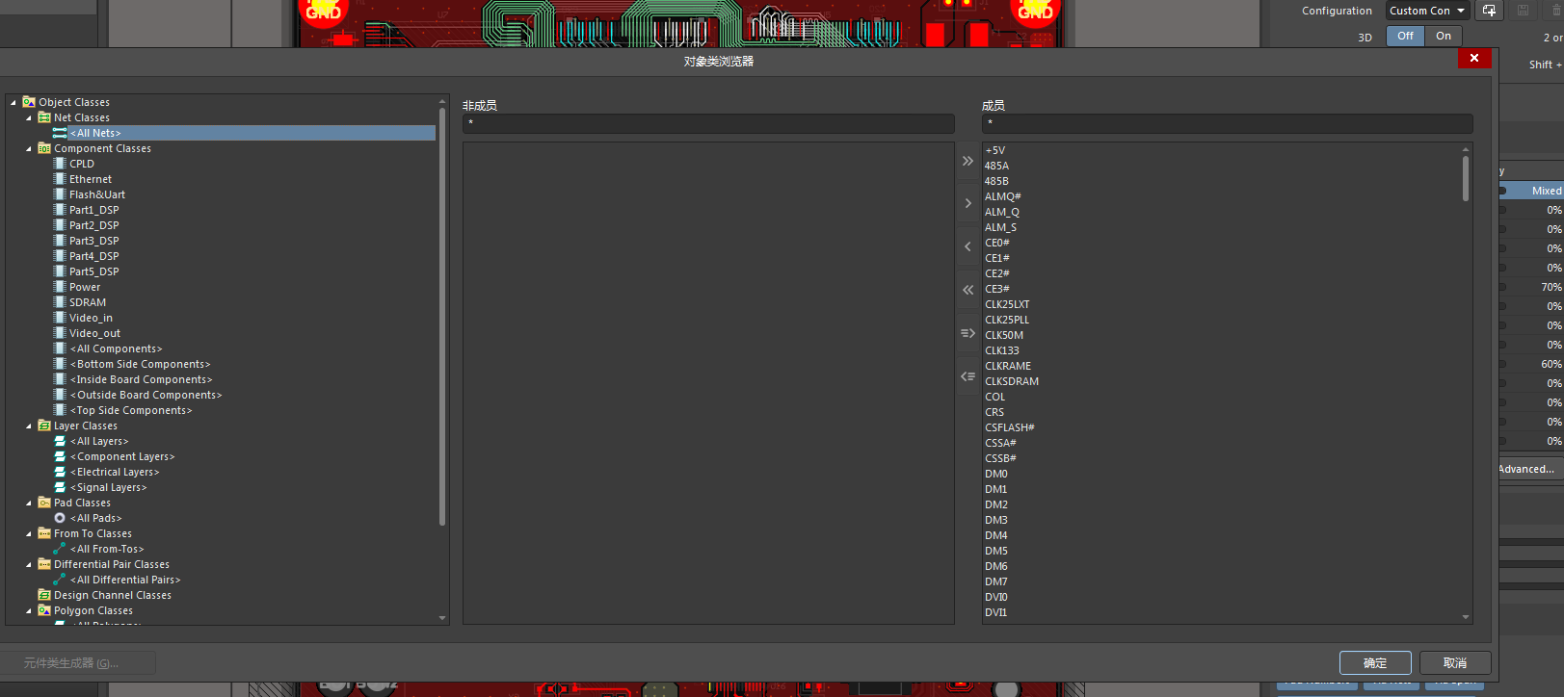
Task: Click the Power component class icon
Action: [x=60, y=287]
